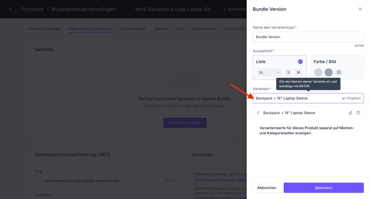Switch to Allgemeine Informationen tab
The image size is (370, 199).
(91, 29)
